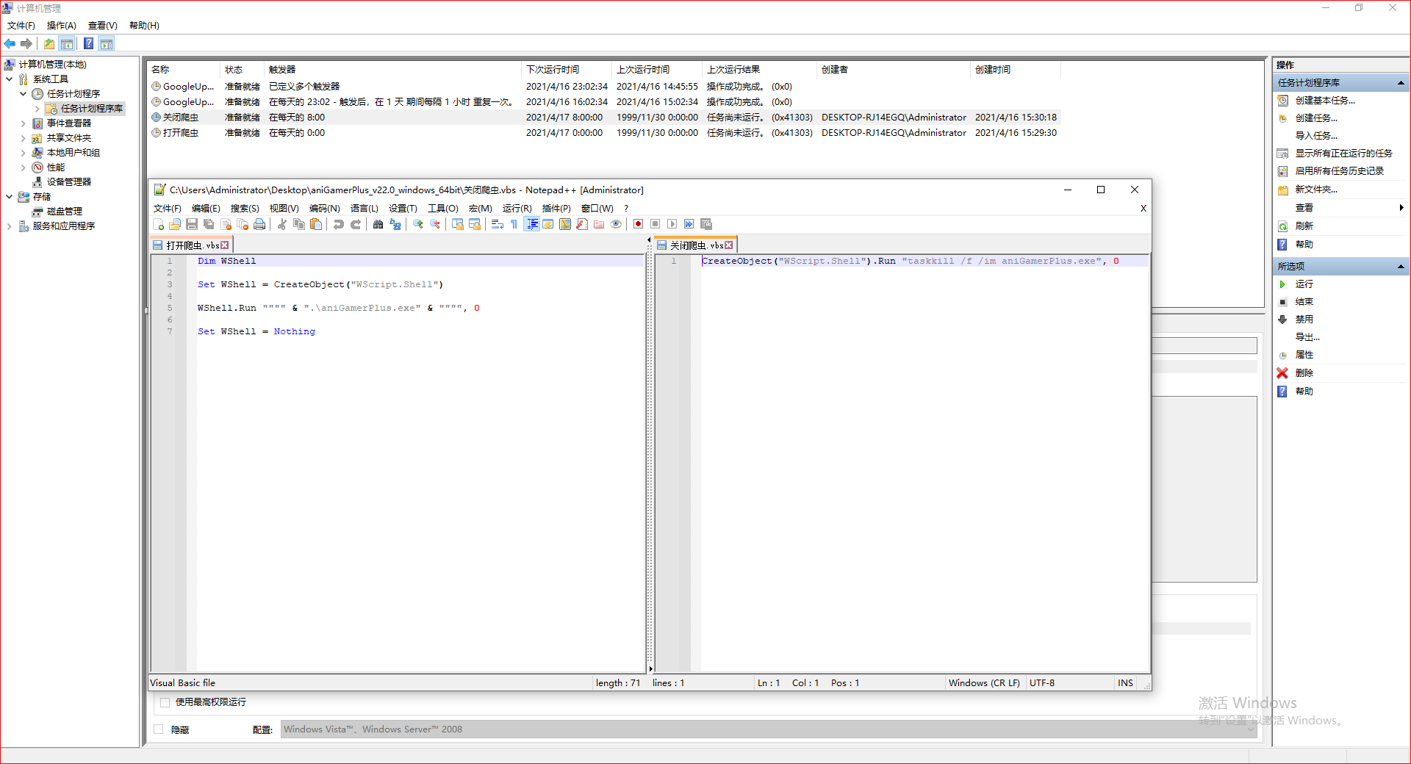Image resolution: width=1411 pixels, height=764 pixels.
Task: Open the Find dialog via binoculars icon
Action: point(378,224)
